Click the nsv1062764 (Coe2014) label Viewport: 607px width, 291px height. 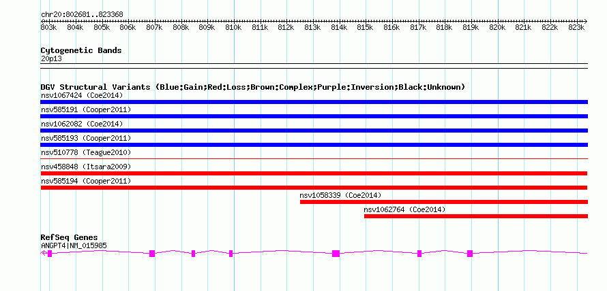click(x=404, y=209)
